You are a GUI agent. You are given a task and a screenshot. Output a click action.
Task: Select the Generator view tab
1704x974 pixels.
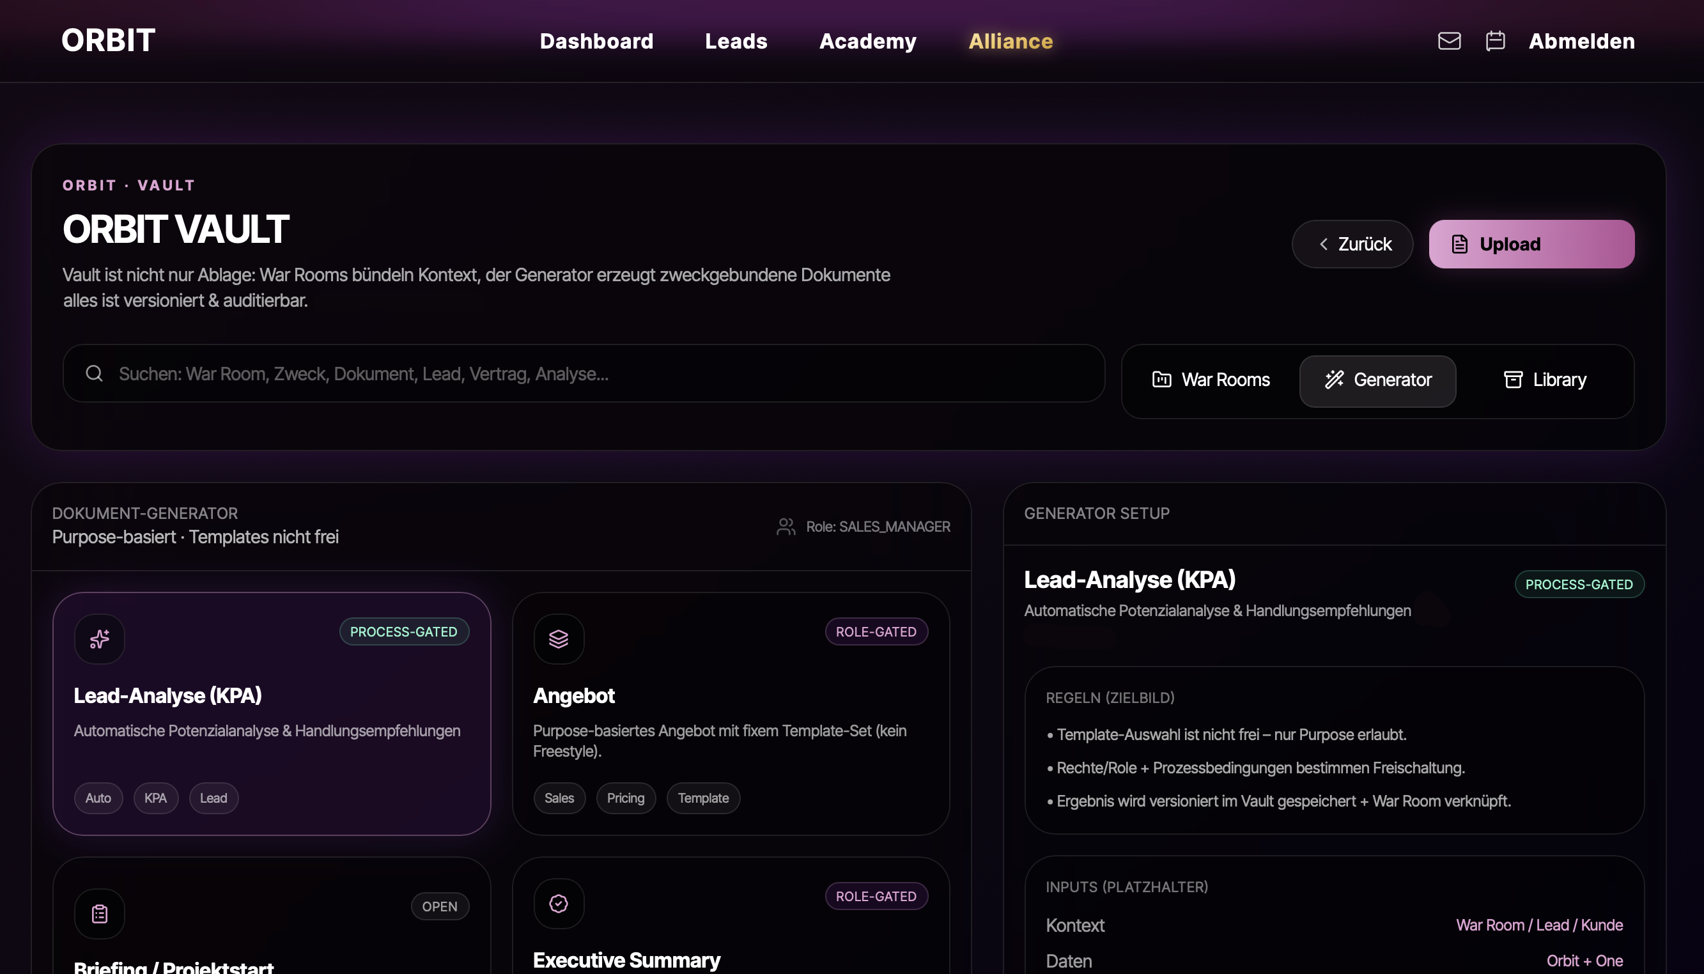point(1377,380)
